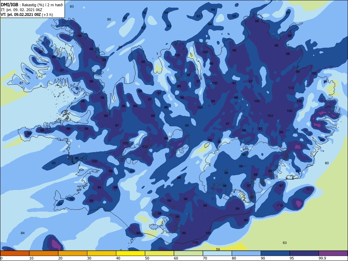Click the legend tick label '30'
The height and width of the screenshot is (261, 348).
(89, 258)
